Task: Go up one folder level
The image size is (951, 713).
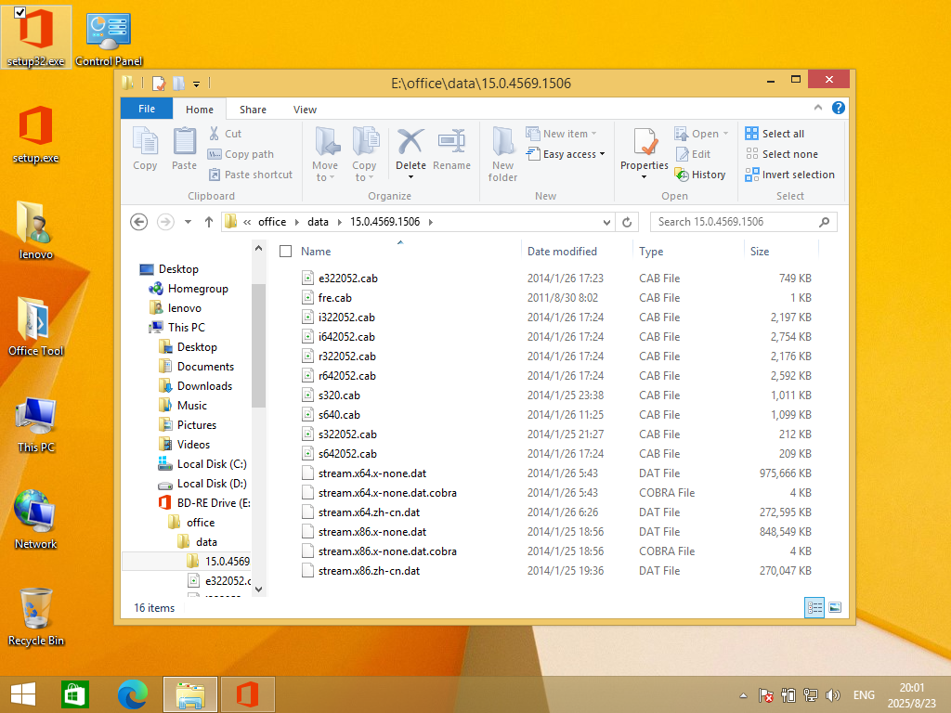Action: click(x=208, y=222)
